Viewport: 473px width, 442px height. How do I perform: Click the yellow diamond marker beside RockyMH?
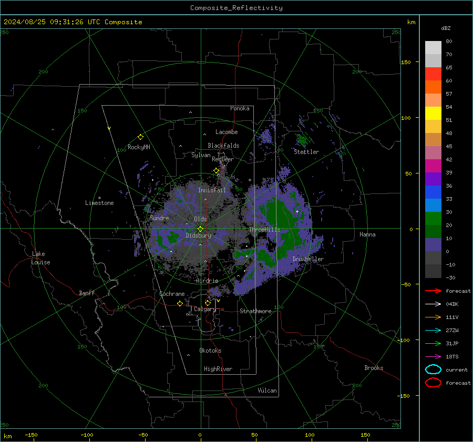click(140, 137)
